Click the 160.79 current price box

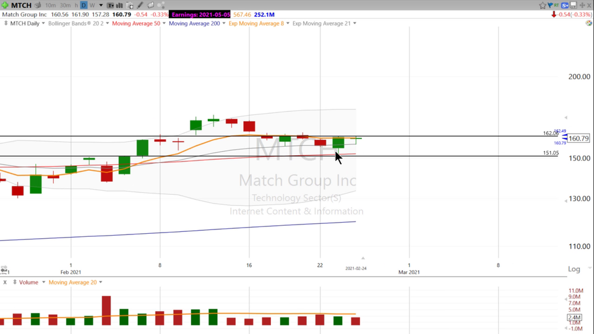579,138
